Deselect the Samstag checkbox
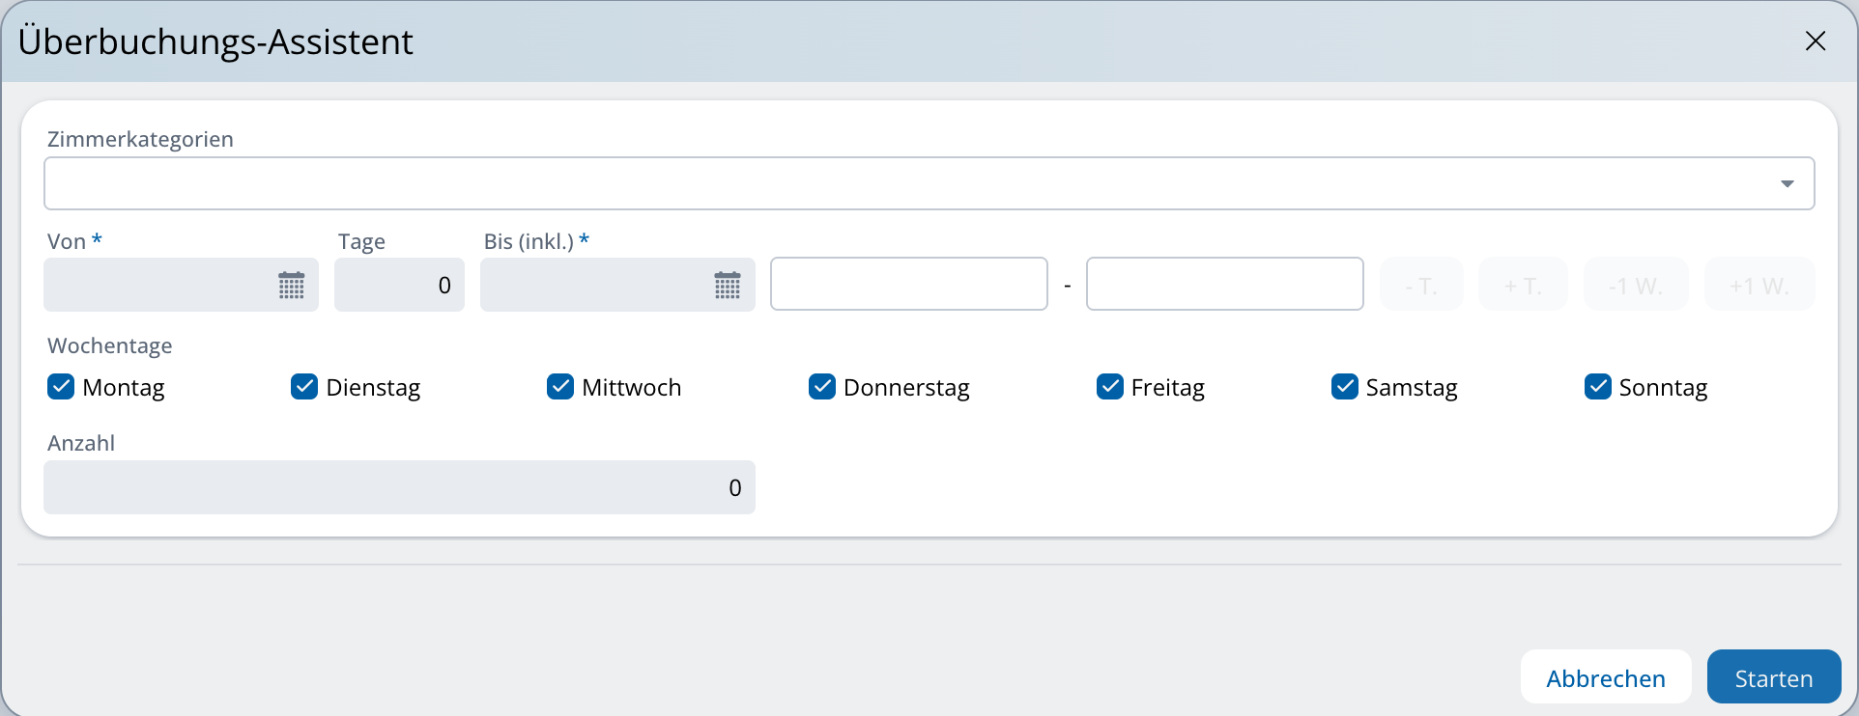 click(1345, 387)
